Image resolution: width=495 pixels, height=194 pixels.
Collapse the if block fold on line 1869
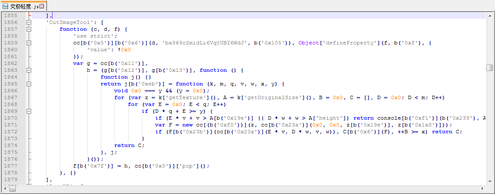point(29,111)
